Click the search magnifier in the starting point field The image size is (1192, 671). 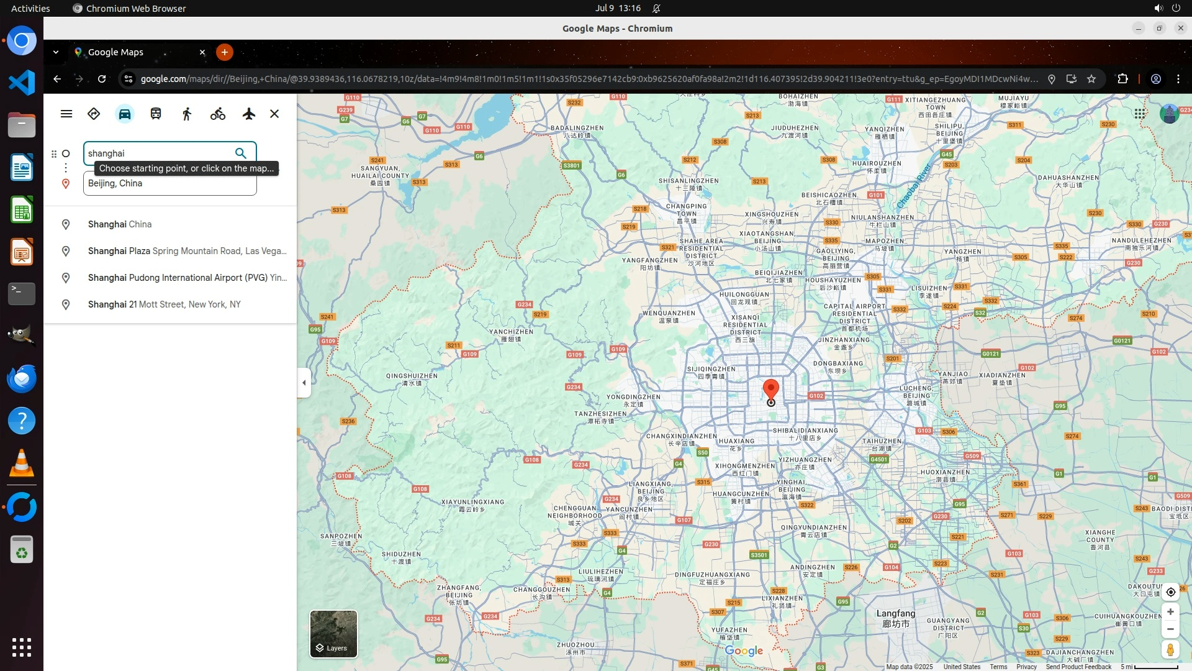click(x=241, y=153)
